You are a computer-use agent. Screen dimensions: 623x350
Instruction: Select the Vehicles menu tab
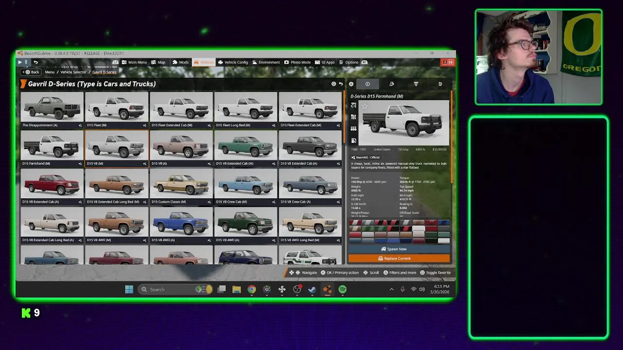(x=203, y=62)
